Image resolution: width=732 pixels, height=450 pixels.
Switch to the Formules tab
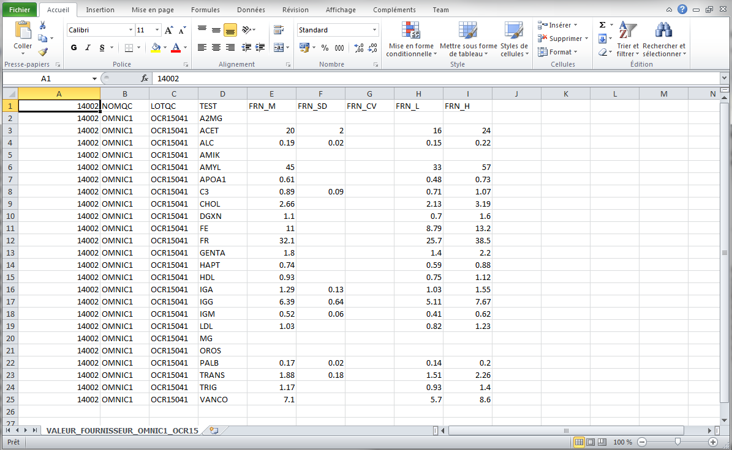[205, 10]
